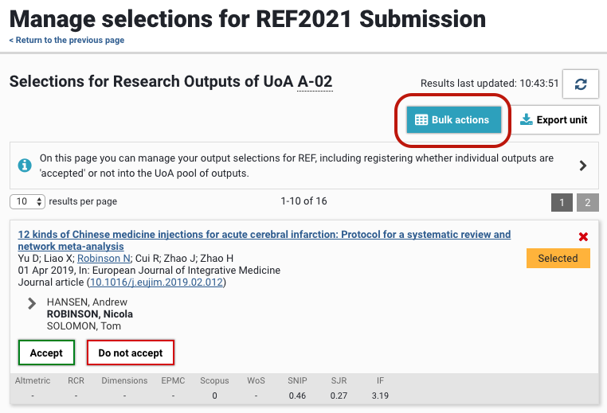Expand the info banner chevron
Screen dimensions: 607x413
tap(583, 166)
